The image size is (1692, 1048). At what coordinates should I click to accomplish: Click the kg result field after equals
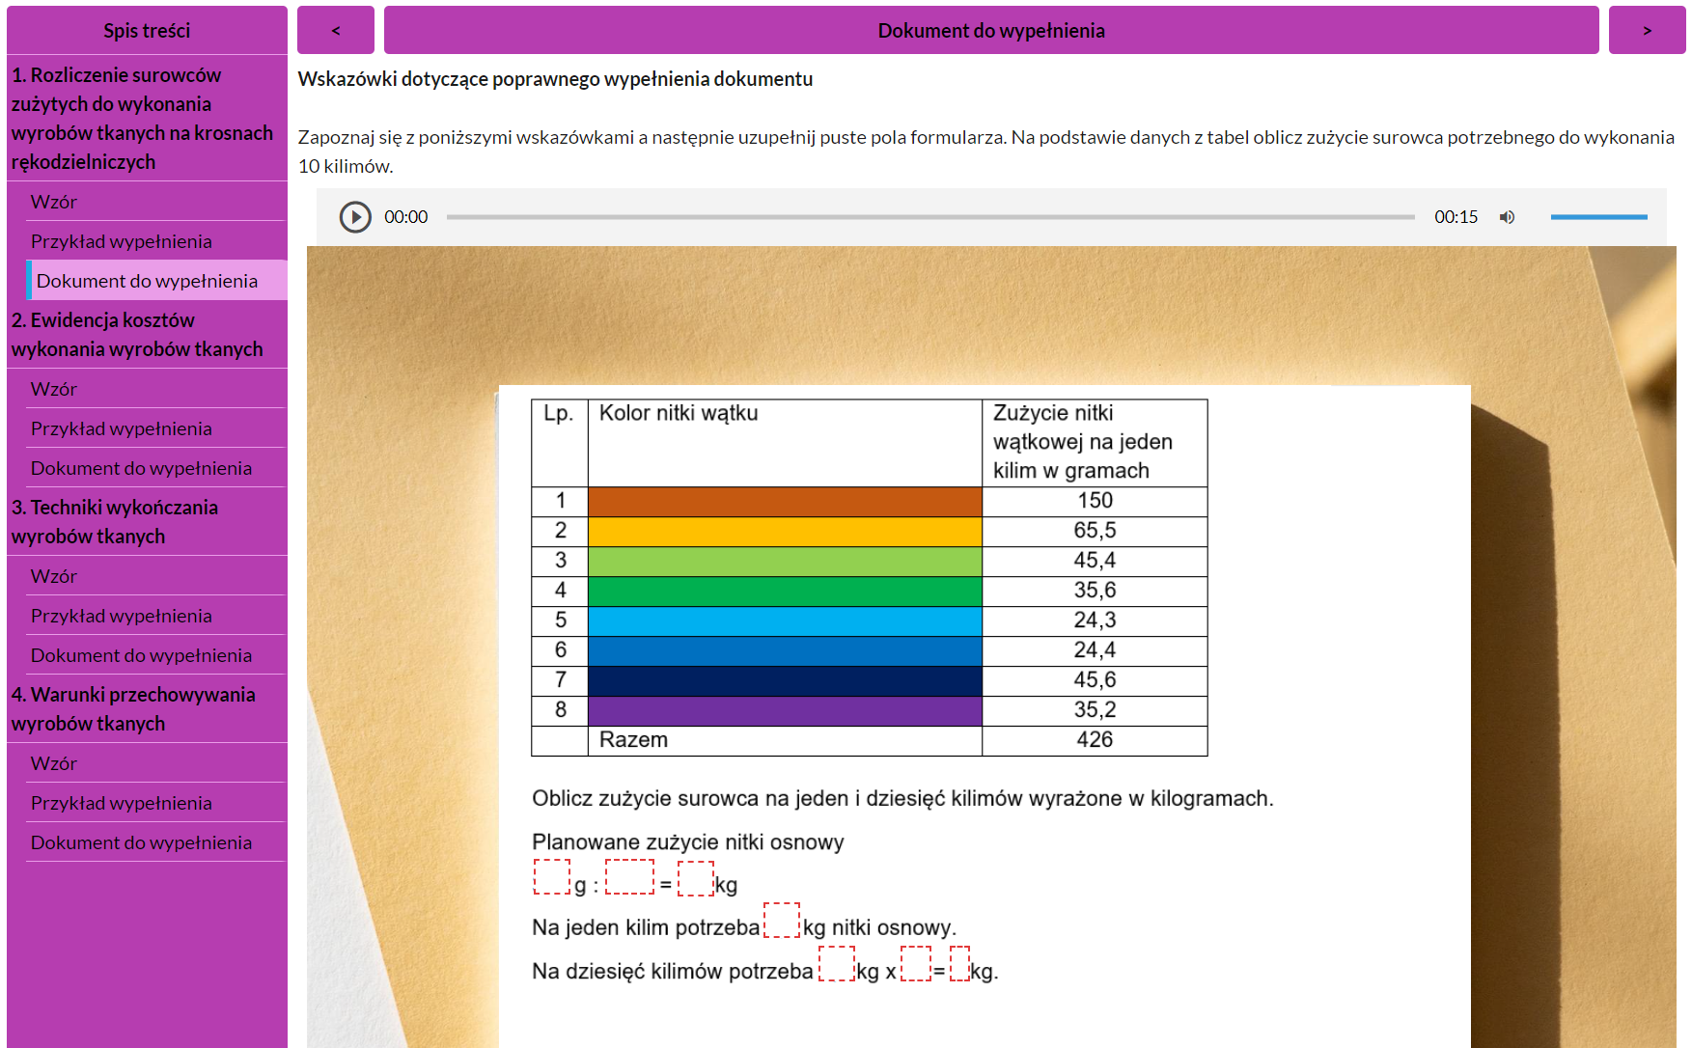(x=695, y=878)
